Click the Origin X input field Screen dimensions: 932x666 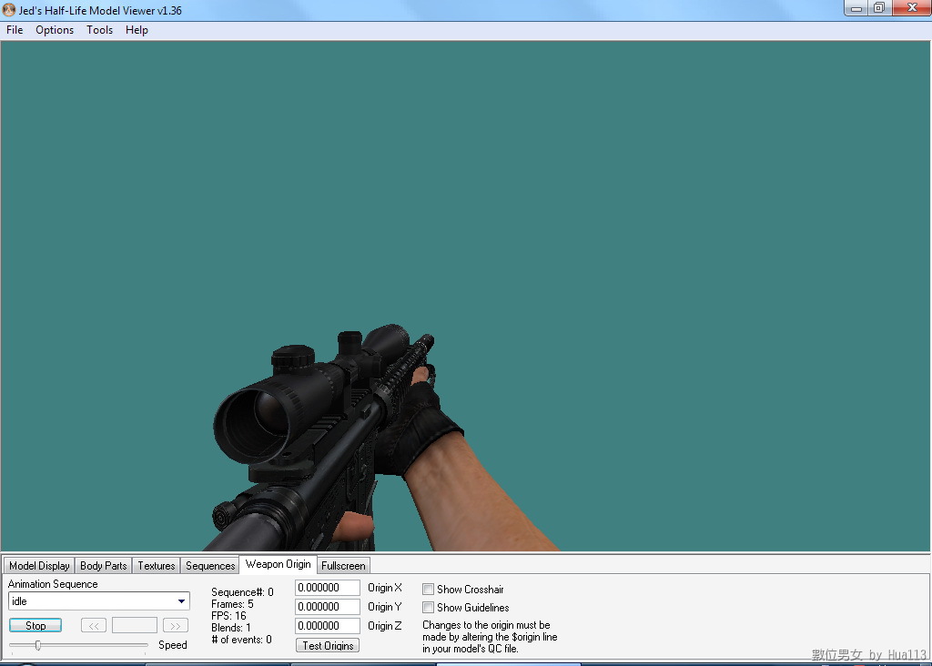[328, 588]
